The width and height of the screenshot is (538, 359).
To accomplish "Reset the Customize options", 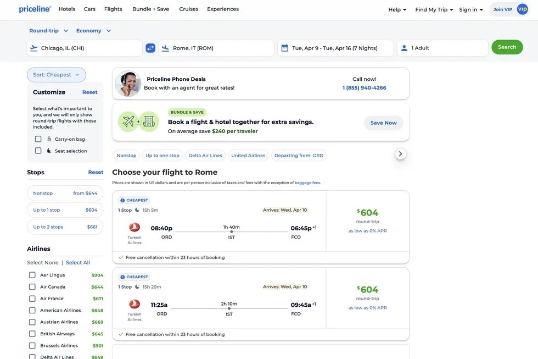I will coord(90,92).
